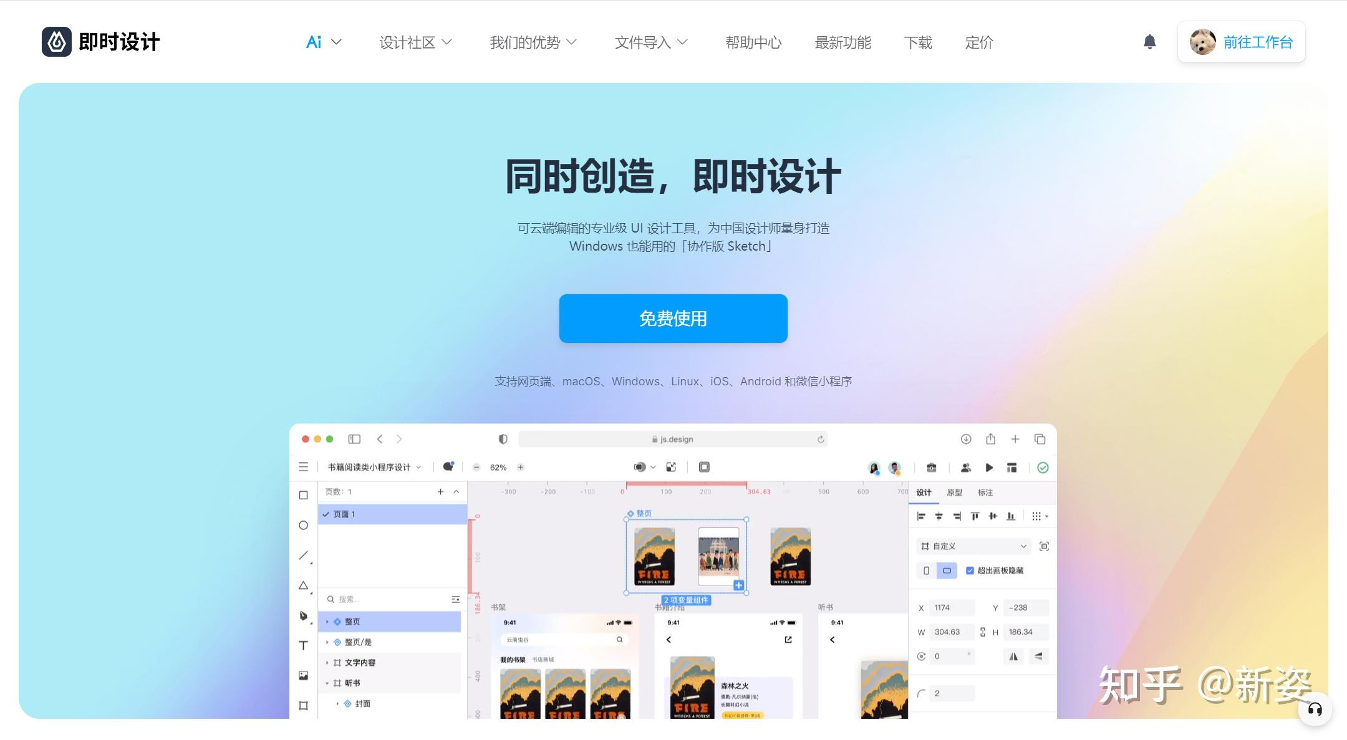The width and height of the screenshot is (1347, 740).
Task: Click the width field 304.63
Action: tap(952, 632)
